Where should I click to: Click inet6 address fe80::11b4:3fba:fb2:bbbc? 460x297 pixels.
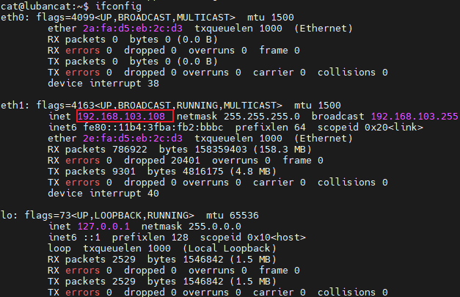153,128
